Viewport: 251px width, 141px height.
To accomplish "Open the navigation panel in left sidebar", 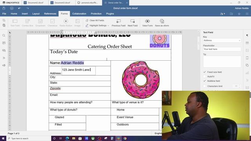I will (x=4, y=58).
